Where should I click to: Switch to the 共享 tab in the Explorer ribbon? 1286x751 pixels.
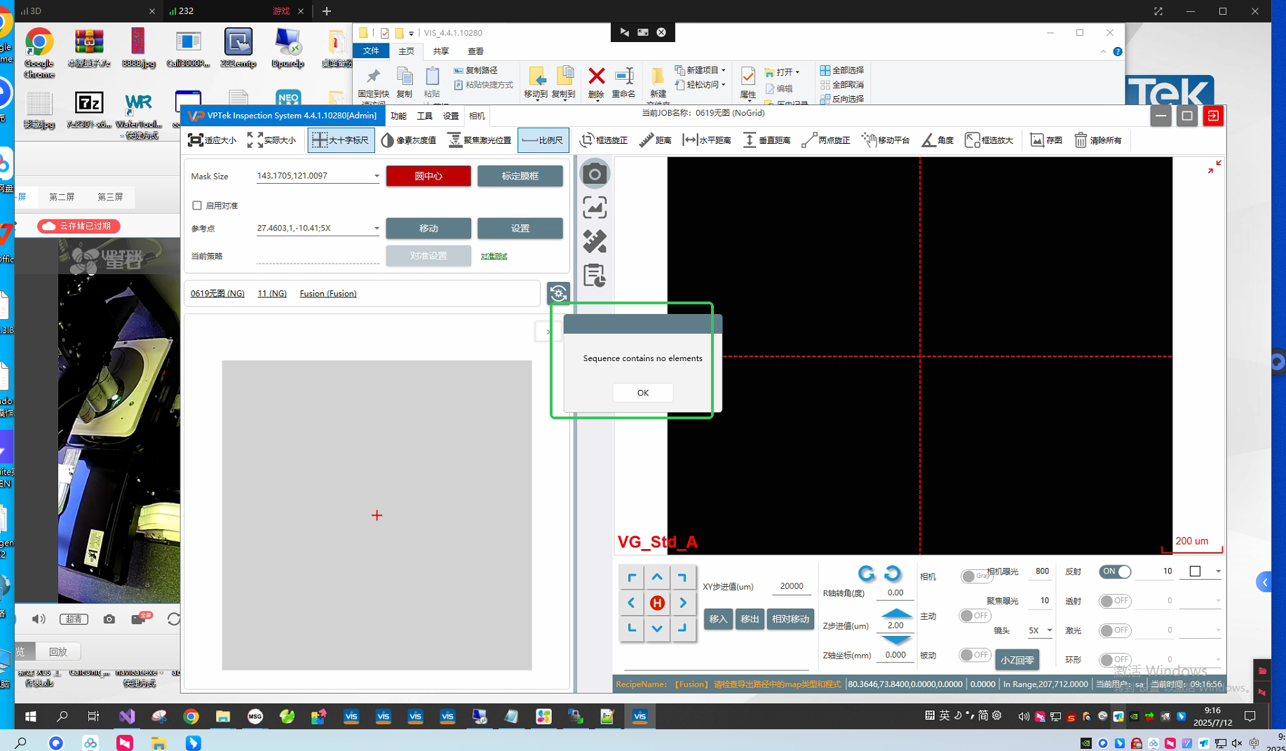[x=440, y=51]
